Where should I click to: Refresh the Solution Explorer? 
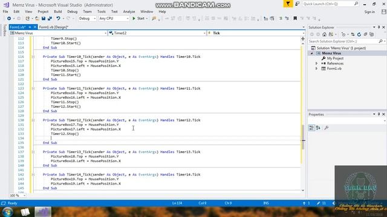[x=359, y=34]
